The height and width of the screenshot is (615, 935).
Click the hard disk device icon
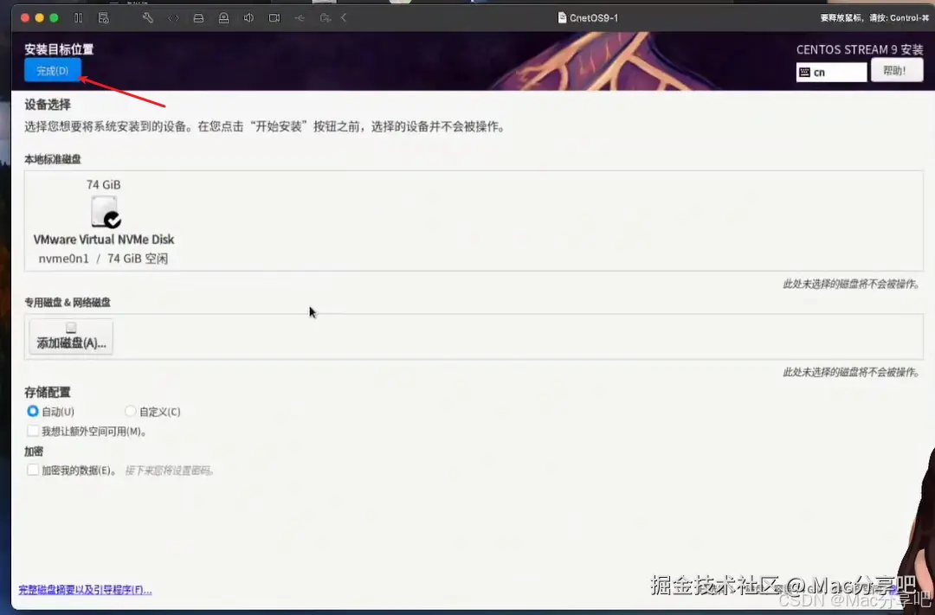coord(199,17)
